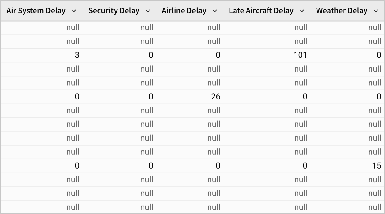Click the first null cell under Weather Delay
385x214 pixels.
(x=375, y=28)
